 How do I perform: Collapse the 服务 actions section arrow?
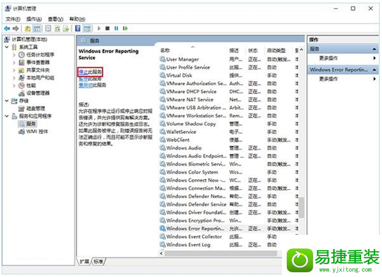coord(374,50)
